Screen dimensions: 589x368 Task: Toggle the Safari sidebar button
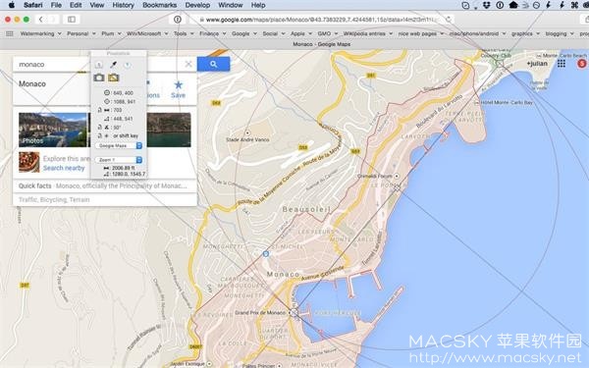(x=72, y=20)
